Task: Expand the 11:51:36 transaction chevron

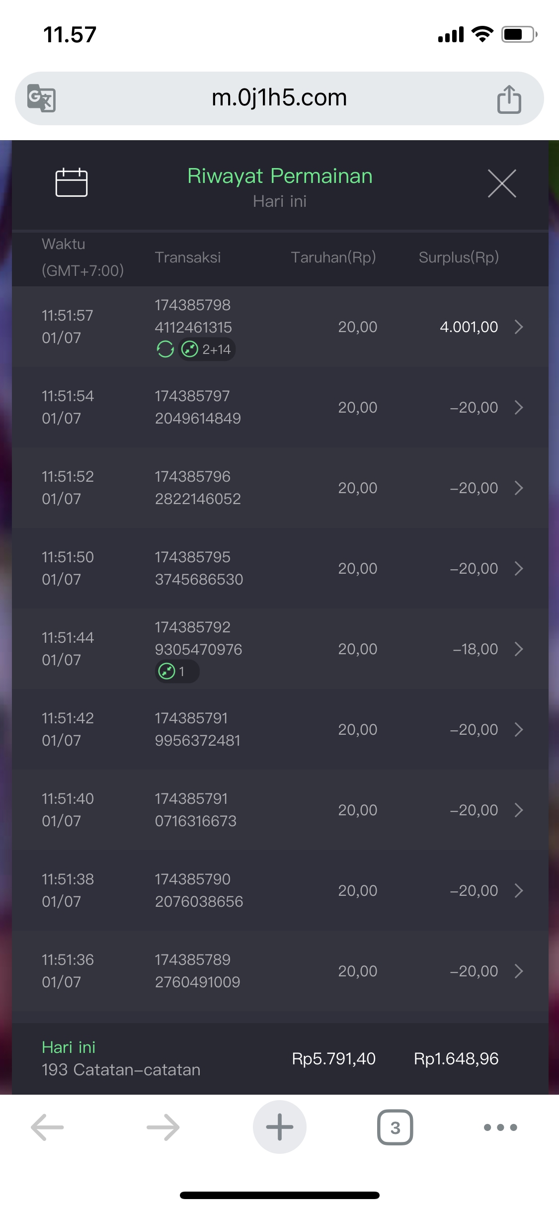Action: coord(519,971)
